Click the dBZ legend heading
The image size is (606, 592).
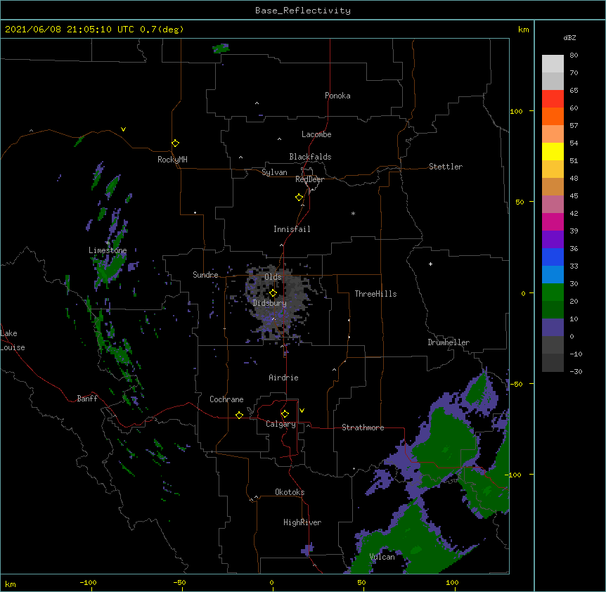tap(569, 37)
